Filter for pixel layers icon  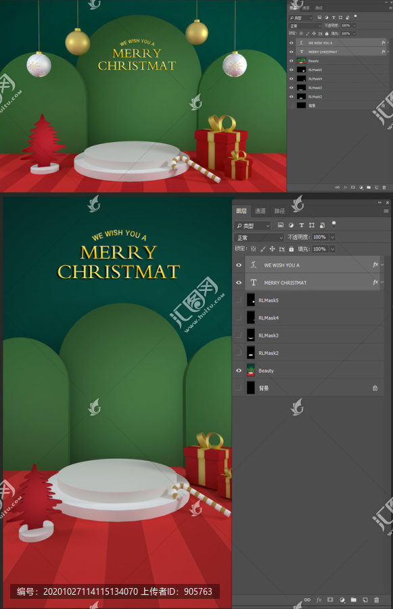(x=281, y=225)
